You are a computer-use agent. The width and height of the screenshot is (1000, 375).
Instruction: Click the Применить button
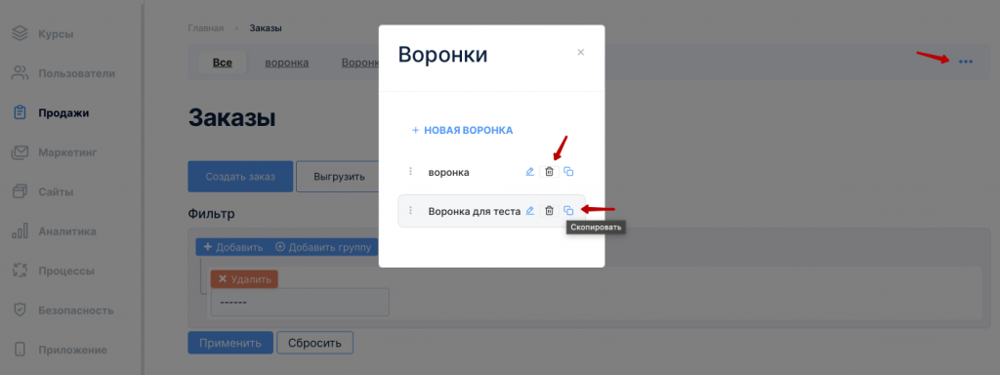230,343
